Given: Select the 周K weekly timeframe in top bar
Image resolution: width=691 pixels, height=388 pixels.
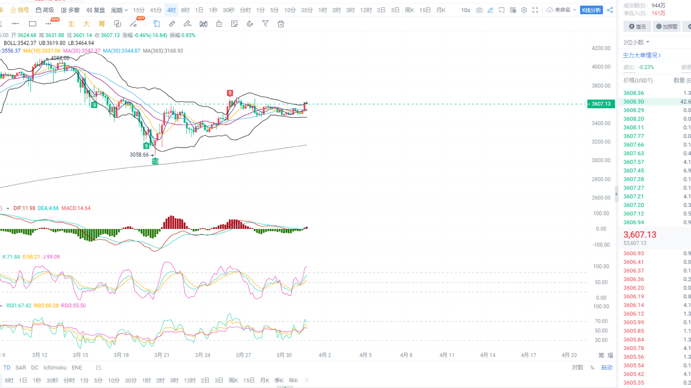Looking at the screenshot, I should point(410,10).
